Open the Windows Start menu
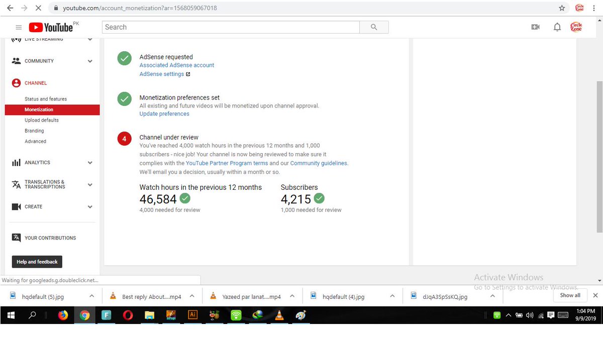The image size is (603, 339). pos(11,315)
